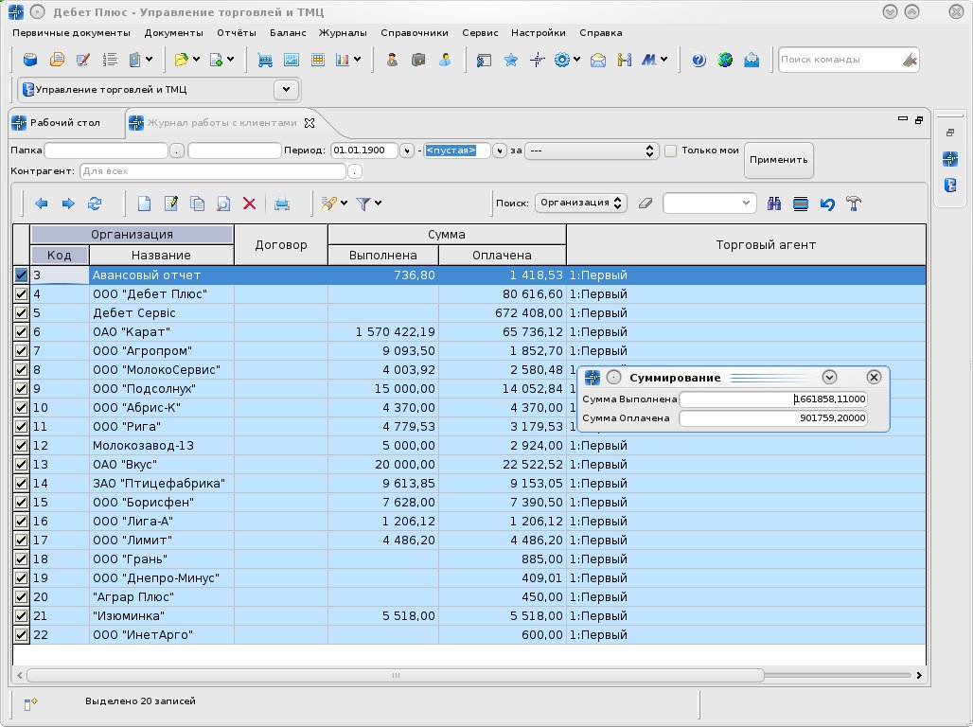The image size is (973, 727).
Task: Click the scrollbar right arrow
Action: coord(919,675)
